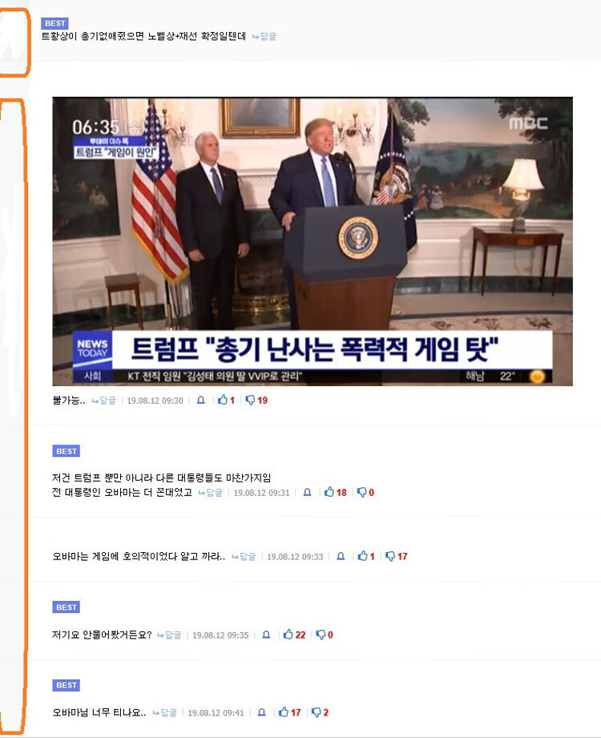Click report bell on 09:41 comment

point(262,712)
